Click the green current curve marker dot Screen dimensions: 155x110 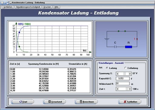point(19,47)
